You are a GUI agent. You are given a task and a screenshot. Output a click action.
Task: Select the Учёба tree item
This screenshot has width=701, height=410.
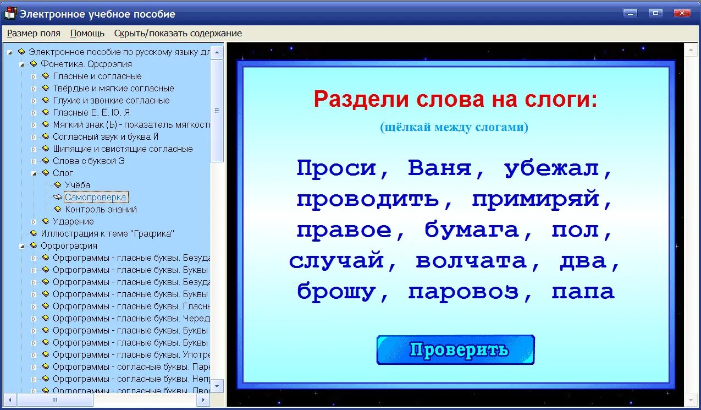(x=78, y=185)
